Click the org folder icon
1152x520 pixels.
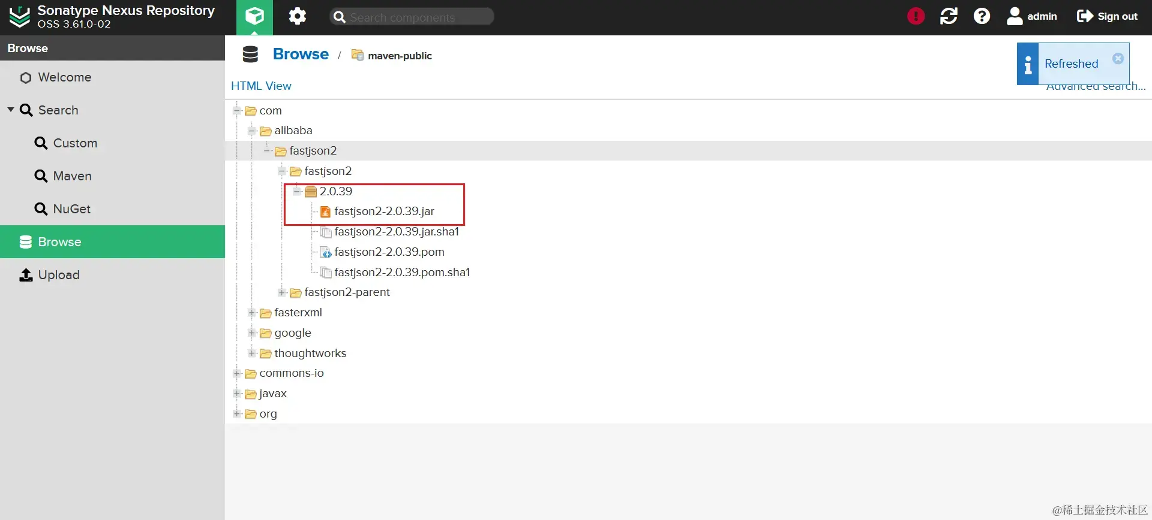click(x=250, y=414)
